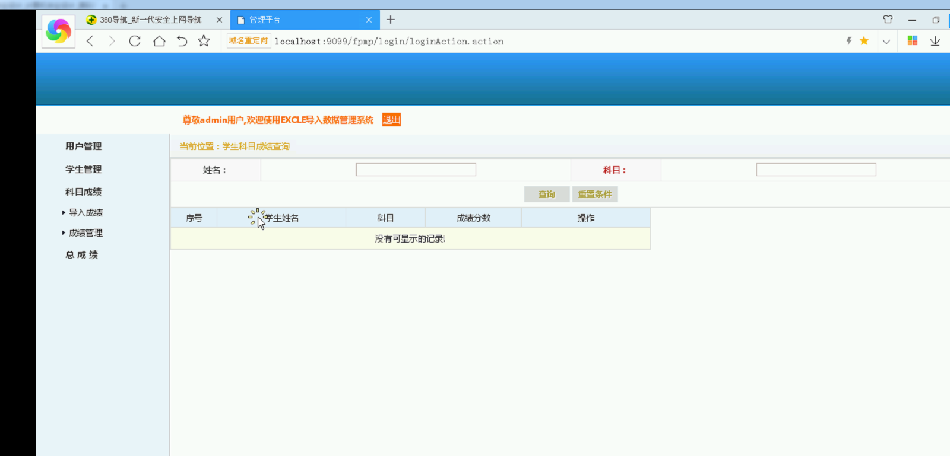This screenshot has width=950, height=456.
Task: Click the 科目 column header
Action: pos(385,218)
